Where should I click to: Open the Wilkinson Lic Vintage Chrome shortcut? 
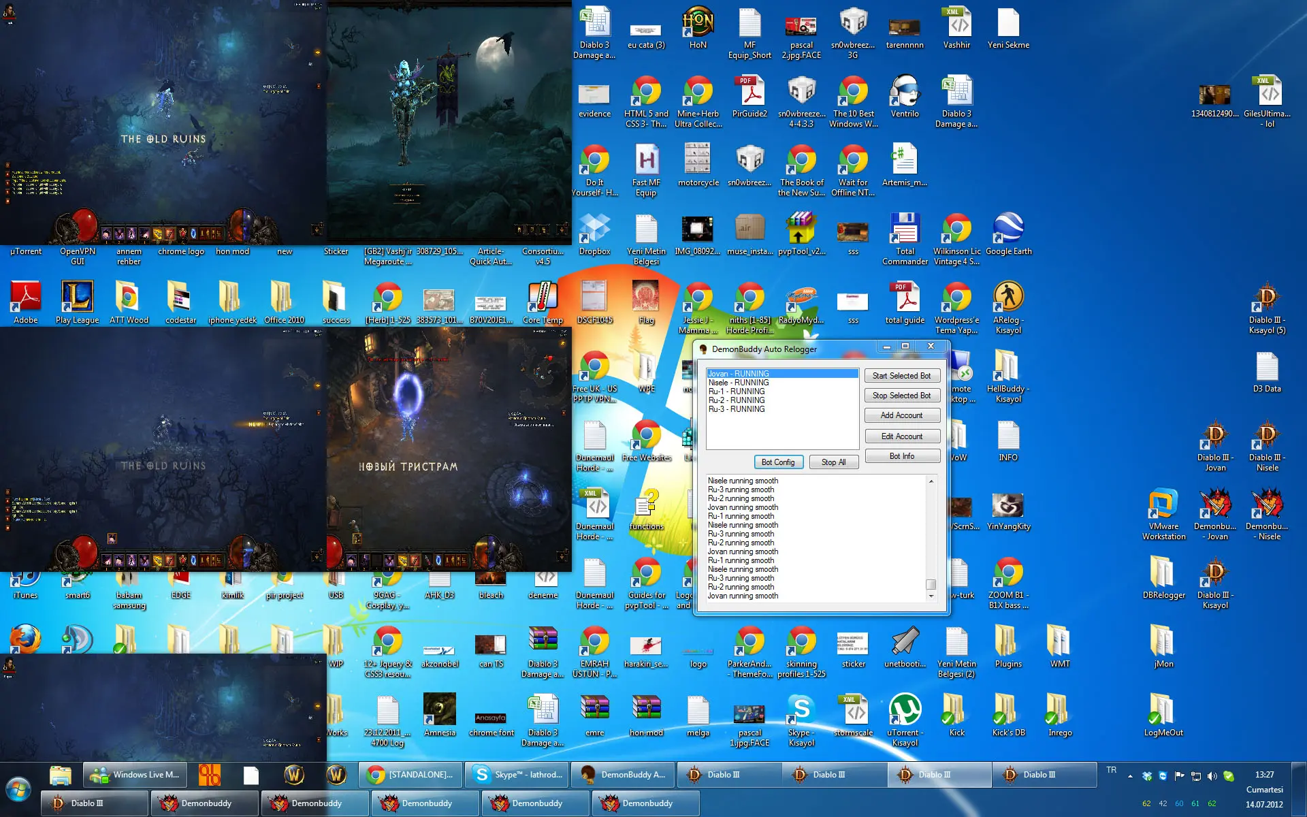(x=956, y=238)
